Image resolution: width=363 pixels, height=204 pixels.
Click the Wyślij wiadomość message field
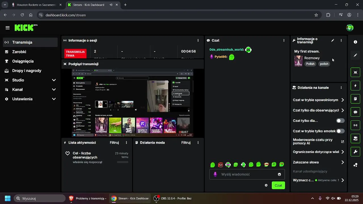(247, 174)
